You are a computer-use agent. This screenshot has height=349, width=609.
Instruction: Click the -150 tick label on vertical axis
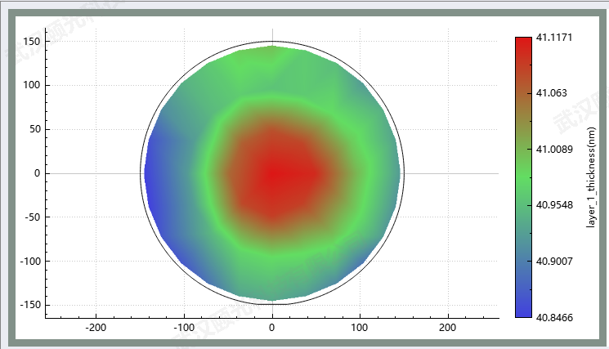pos(30,305)
